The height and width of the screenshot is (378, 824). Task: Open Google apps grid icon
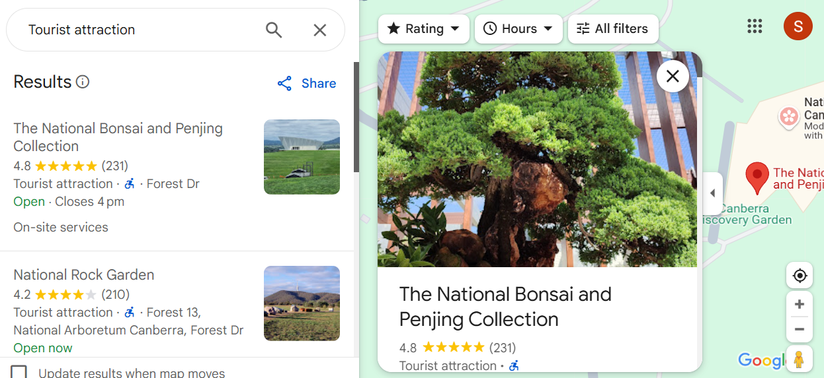755,26
